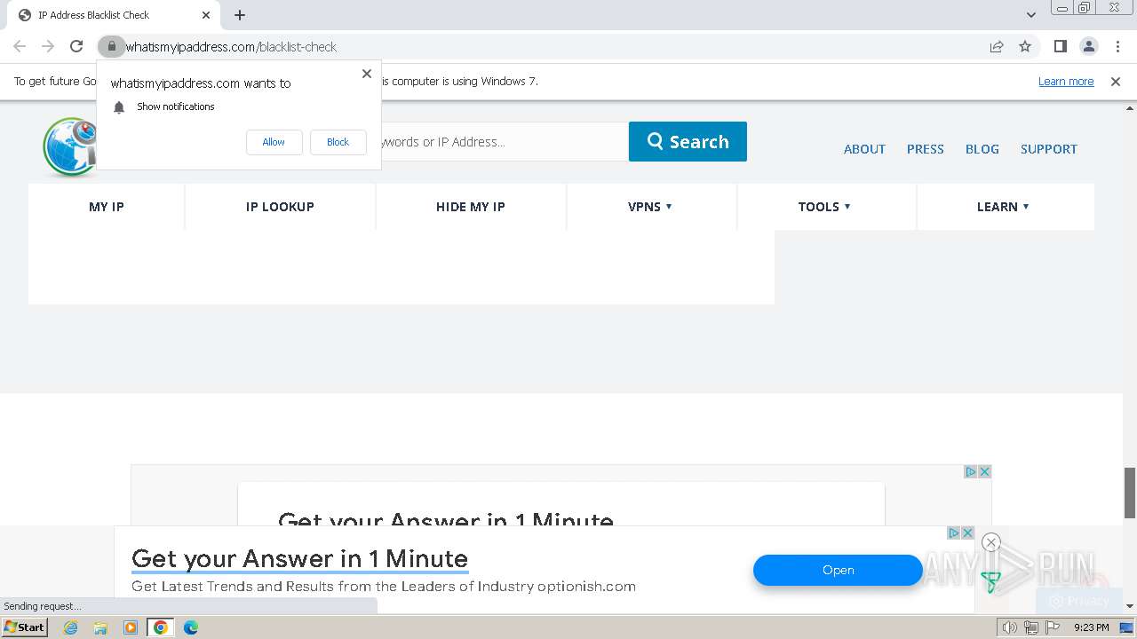
Task: Click the volume speaker tray icon
Action: 1009,627
